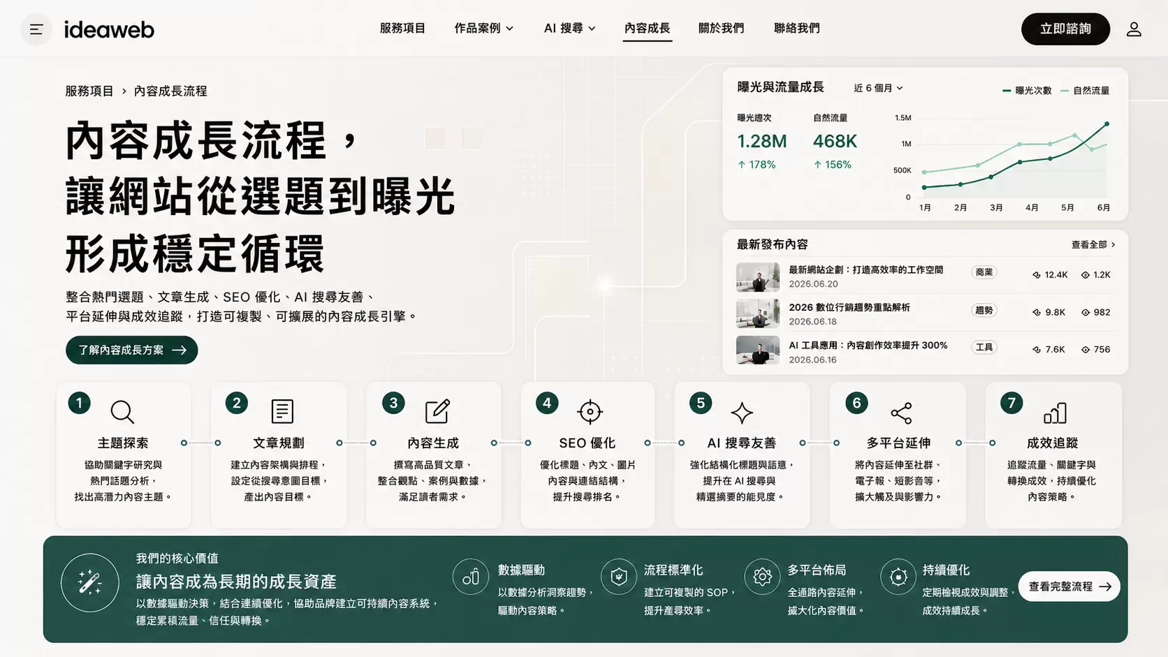The height and width of the screenshot is (657, 1168).
Task: Open the user account icon
Action: coord(1134,29)
